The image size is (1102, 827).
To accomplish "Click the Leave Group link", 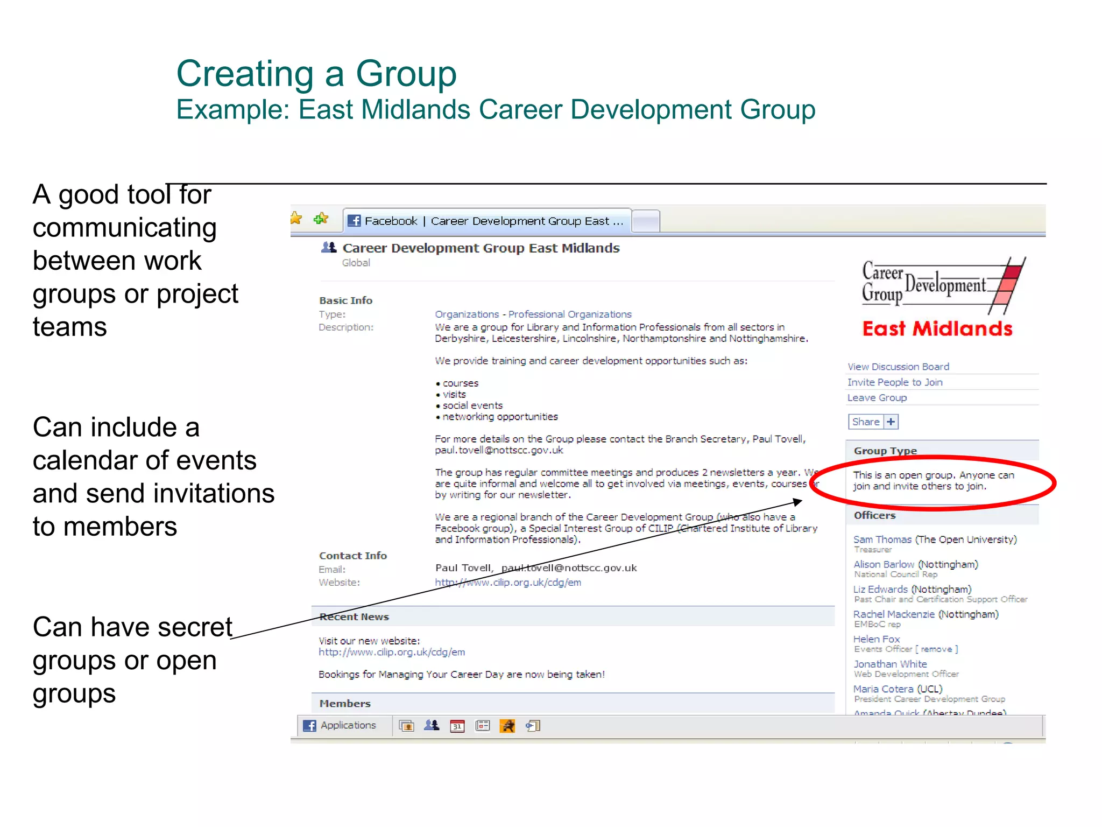I will [877, 398].
